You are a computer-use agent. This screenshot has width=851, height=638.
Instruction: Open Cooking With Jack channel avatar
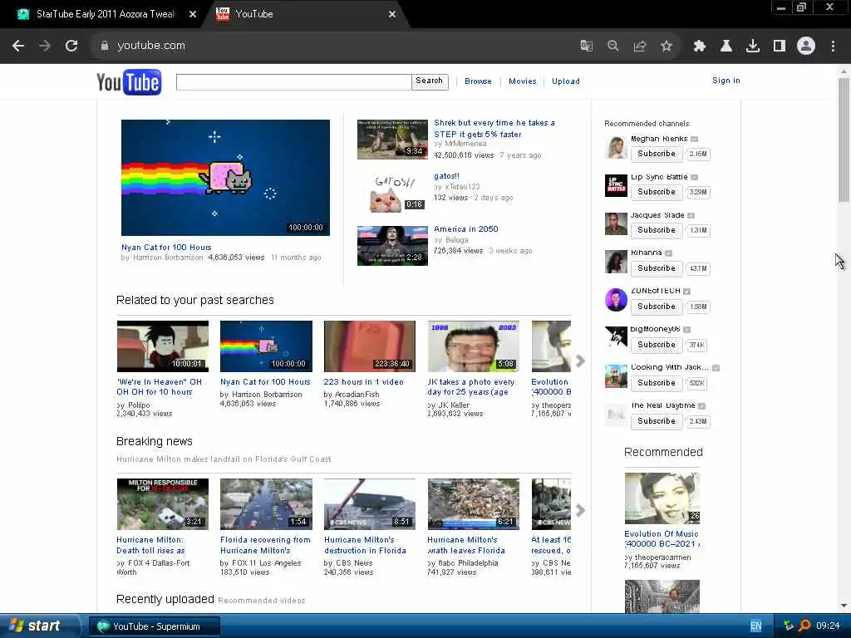coord(616,376)
